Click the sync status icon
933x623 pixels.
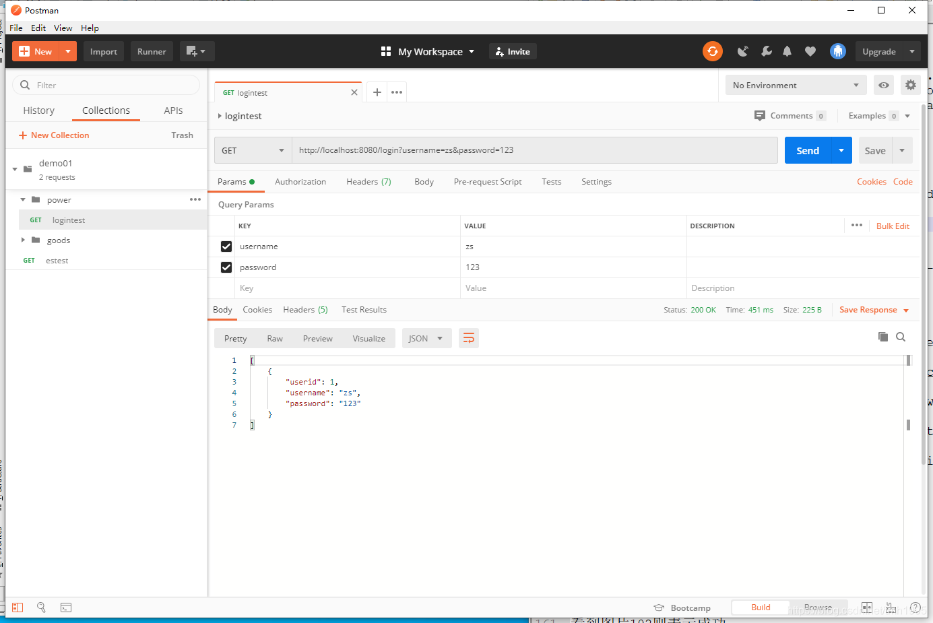point(712,51)
